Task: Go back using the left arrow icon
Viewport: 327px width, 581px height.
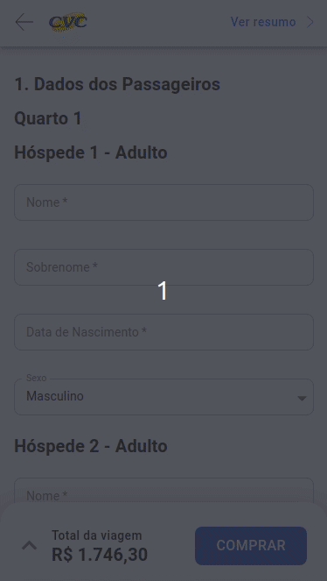Action: (24, 22)
